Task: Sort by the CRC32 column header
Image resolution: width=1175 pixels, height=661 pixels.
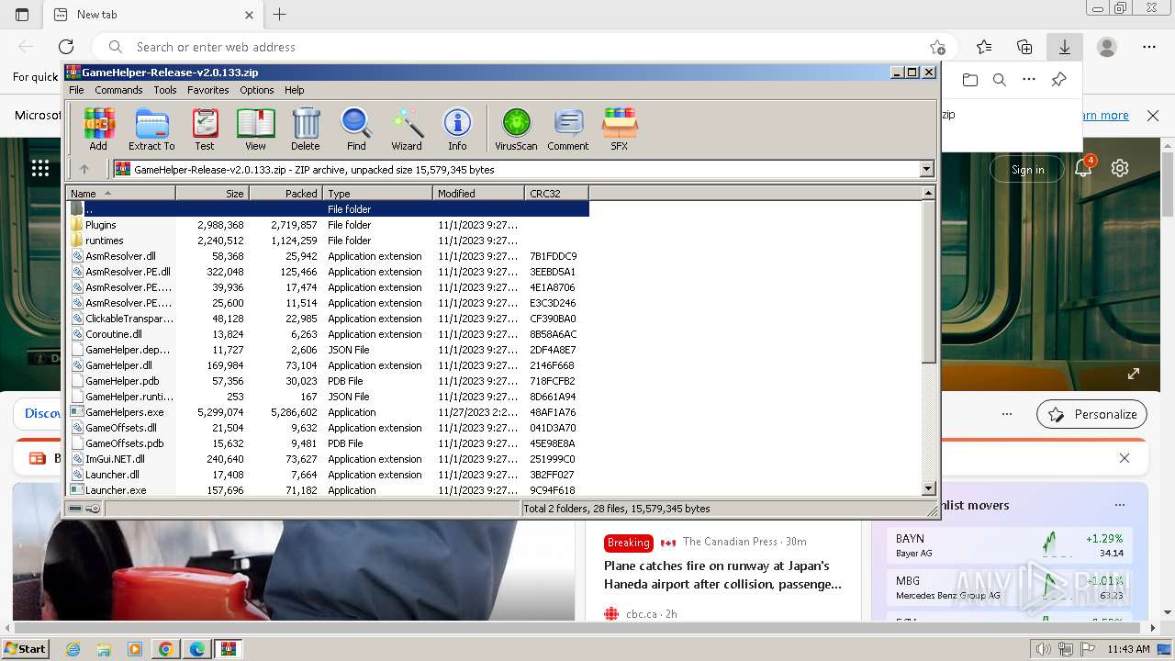Action: [556, 193]
